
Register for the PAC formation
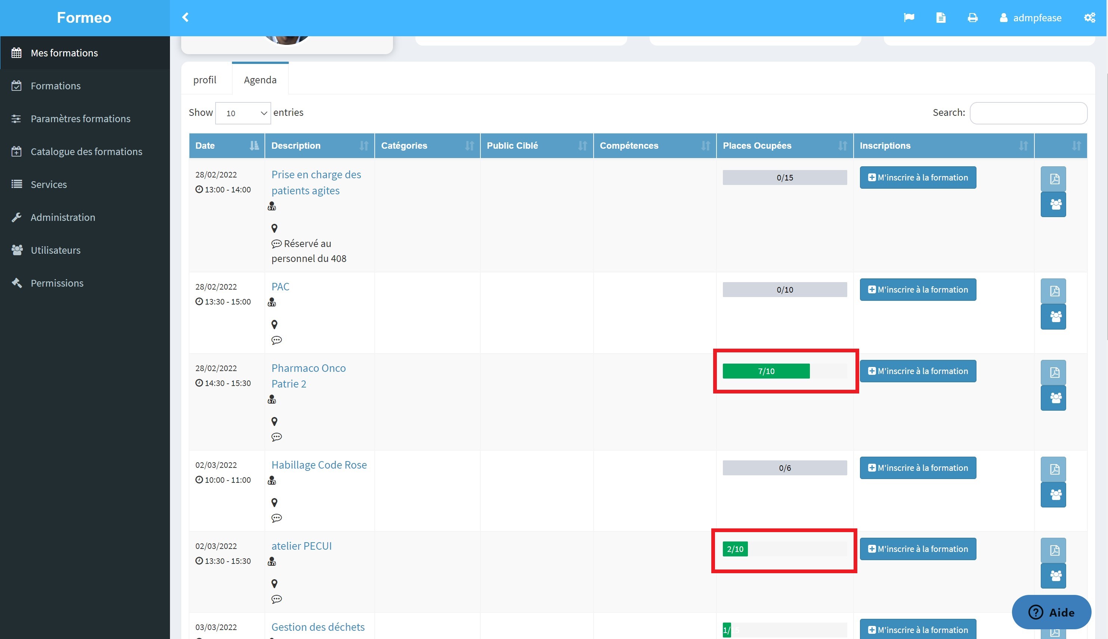917,290
